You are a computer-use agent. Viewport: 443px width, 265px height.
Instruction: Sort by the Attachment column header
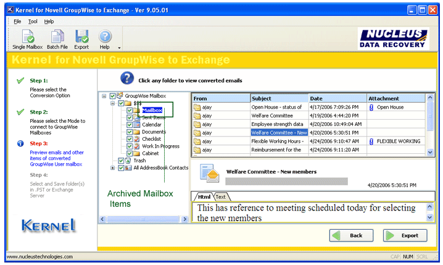tap(396, 98)
